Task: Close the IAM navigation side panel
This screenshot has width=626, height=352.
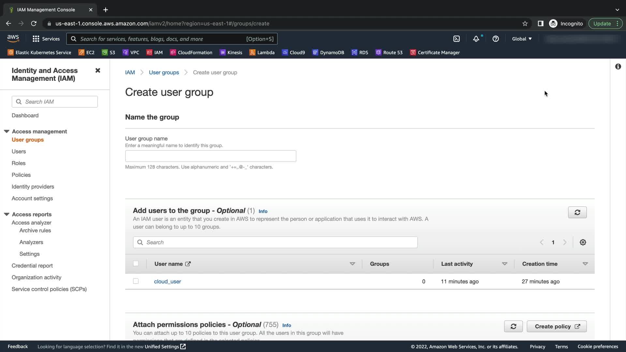Action: click(x=97, y=70)
